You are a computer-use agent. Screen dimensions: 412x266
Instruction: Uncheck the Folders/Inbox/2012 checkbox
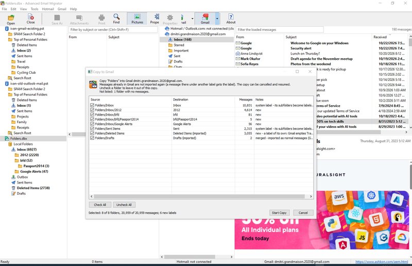pos(92,110)
